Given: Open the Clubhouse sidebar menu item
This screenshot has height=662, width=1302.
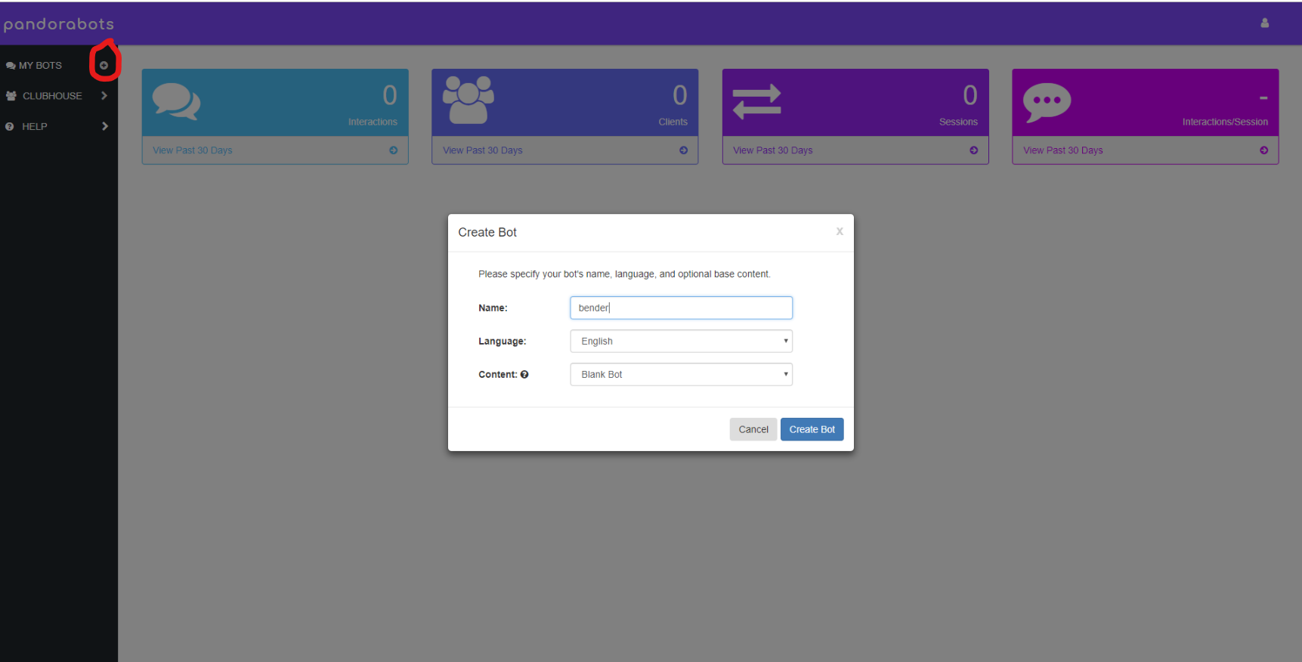Looking at the screenshot, I should 51,96.
